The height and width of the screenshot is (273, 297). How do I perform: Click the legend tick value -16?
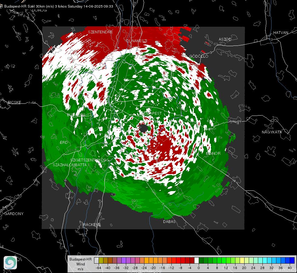click(162, 268)
